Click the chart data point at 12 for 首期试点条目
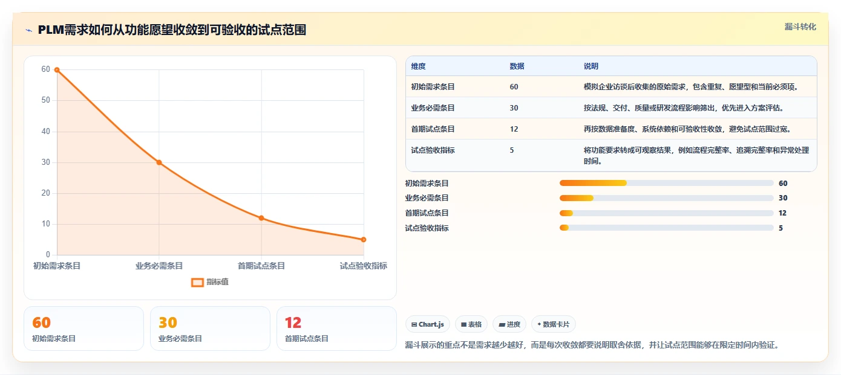This screenshot has width=841, height=375. [261, 218]
